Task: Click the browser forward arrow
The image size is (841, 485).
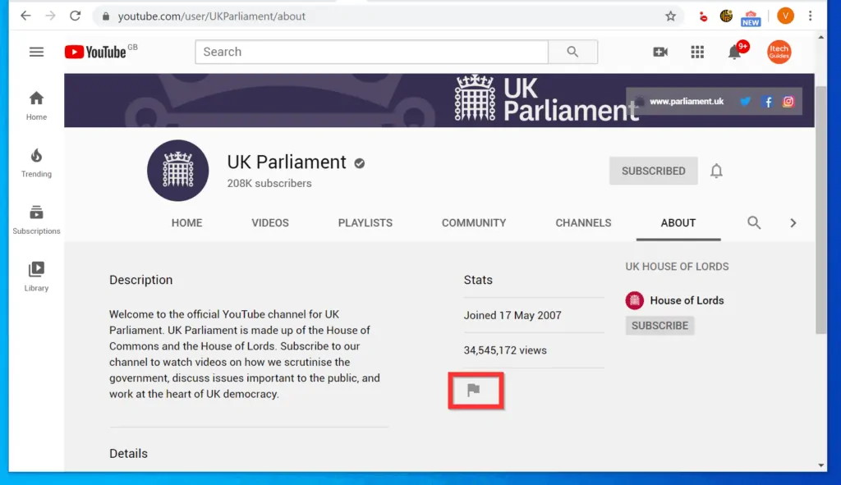Action: [50, 16]
